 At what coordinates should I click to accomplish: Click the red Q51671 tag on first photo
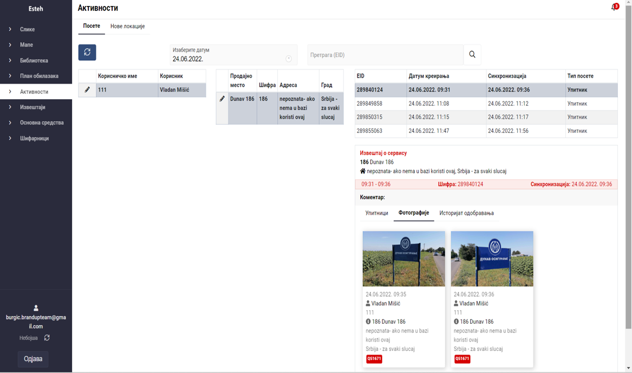point(374,359)
